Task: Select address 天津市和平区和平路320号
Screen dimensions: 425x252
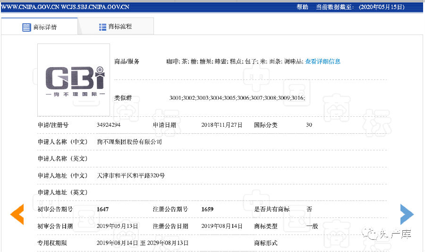Action: [x=131, y=175]
